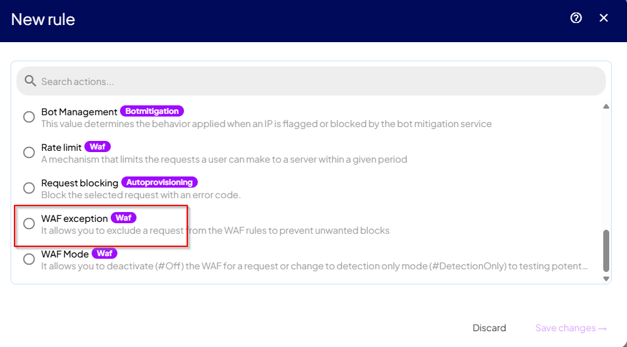Screen dimensions: 627x347
Task: Focus the Search actions input field
Action: tap(311, 81)
